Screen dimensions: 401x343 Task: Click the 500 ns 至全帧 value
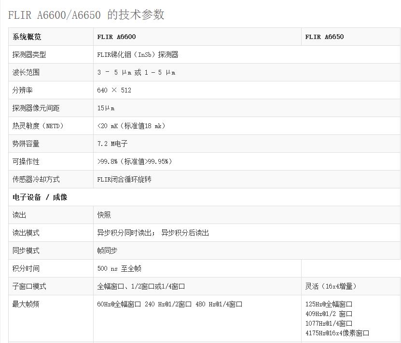pos(119,268)
